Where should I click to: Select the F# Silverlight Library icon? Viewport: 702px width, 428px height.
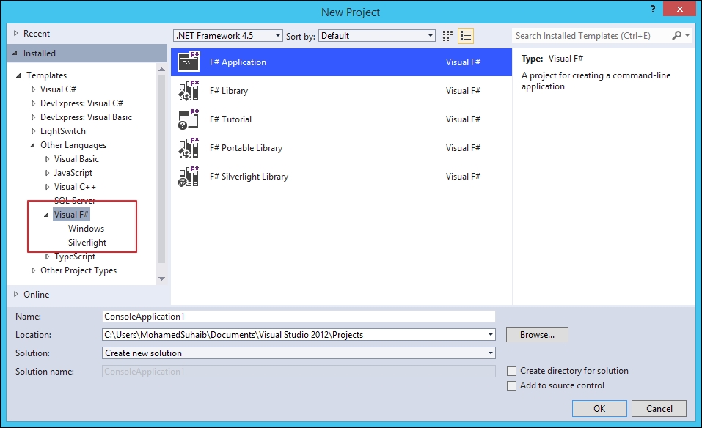(x=189, y=176)
